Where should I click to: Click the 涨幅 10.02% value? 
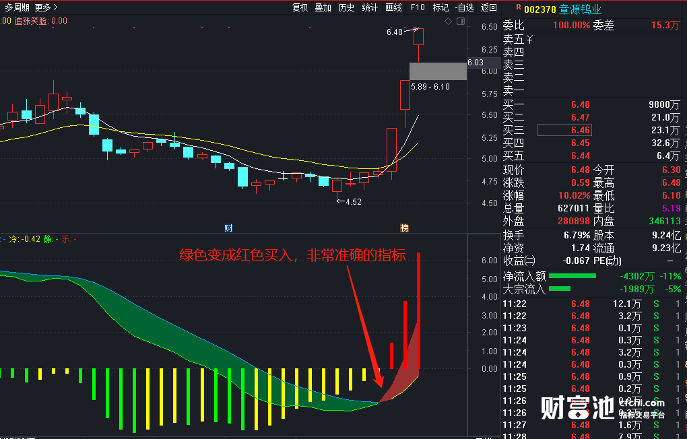pos(575,195)
